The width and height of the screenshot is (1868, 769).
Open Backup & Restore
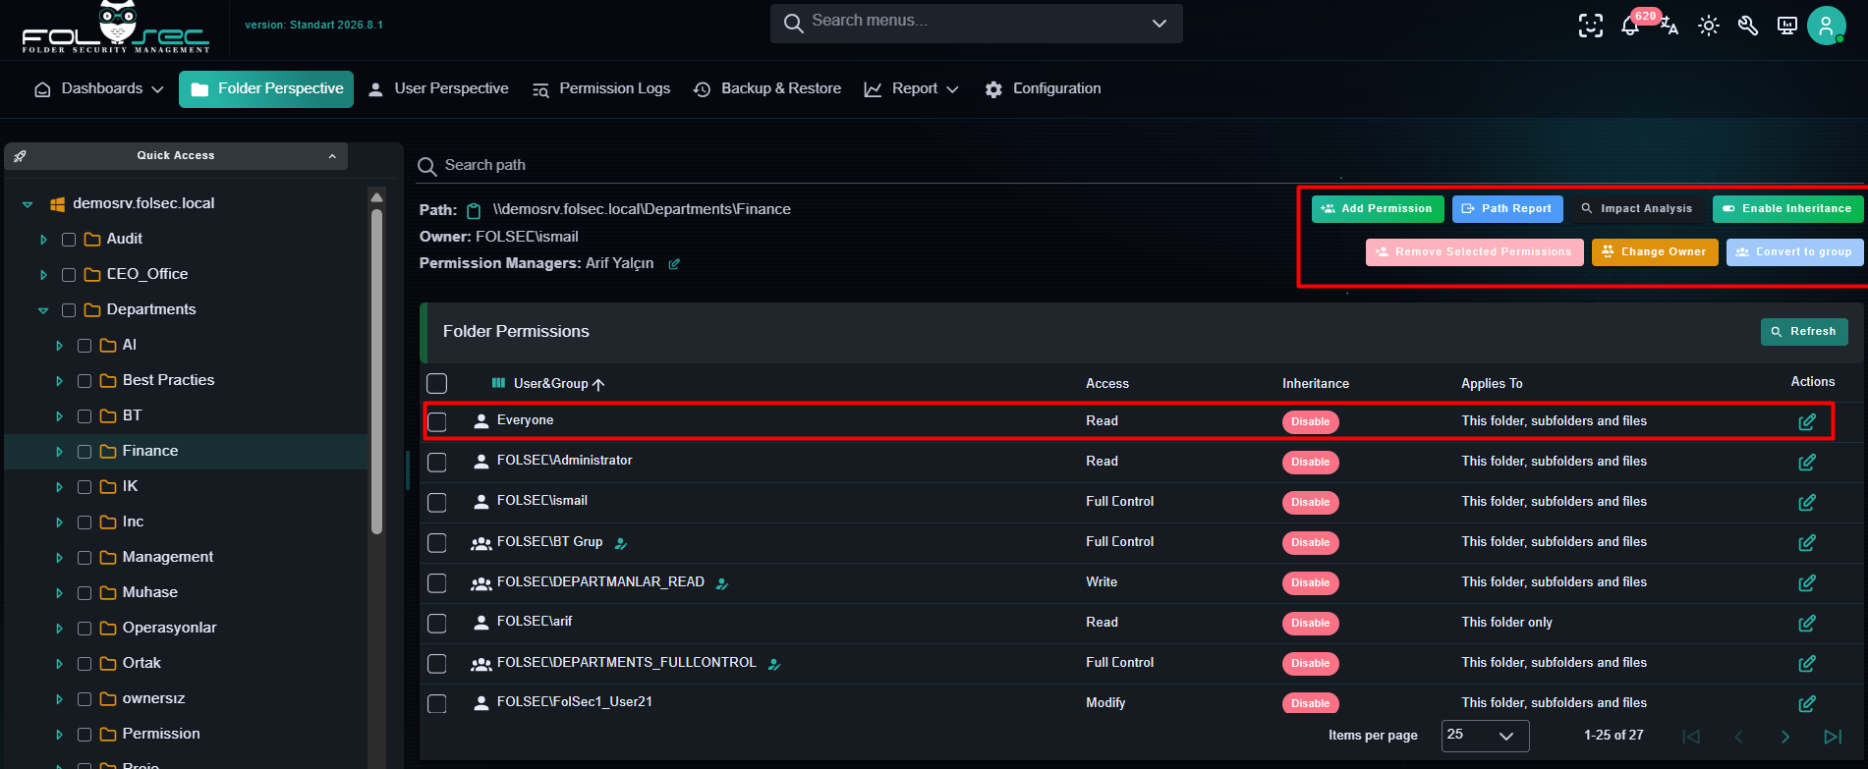[767, 88]
